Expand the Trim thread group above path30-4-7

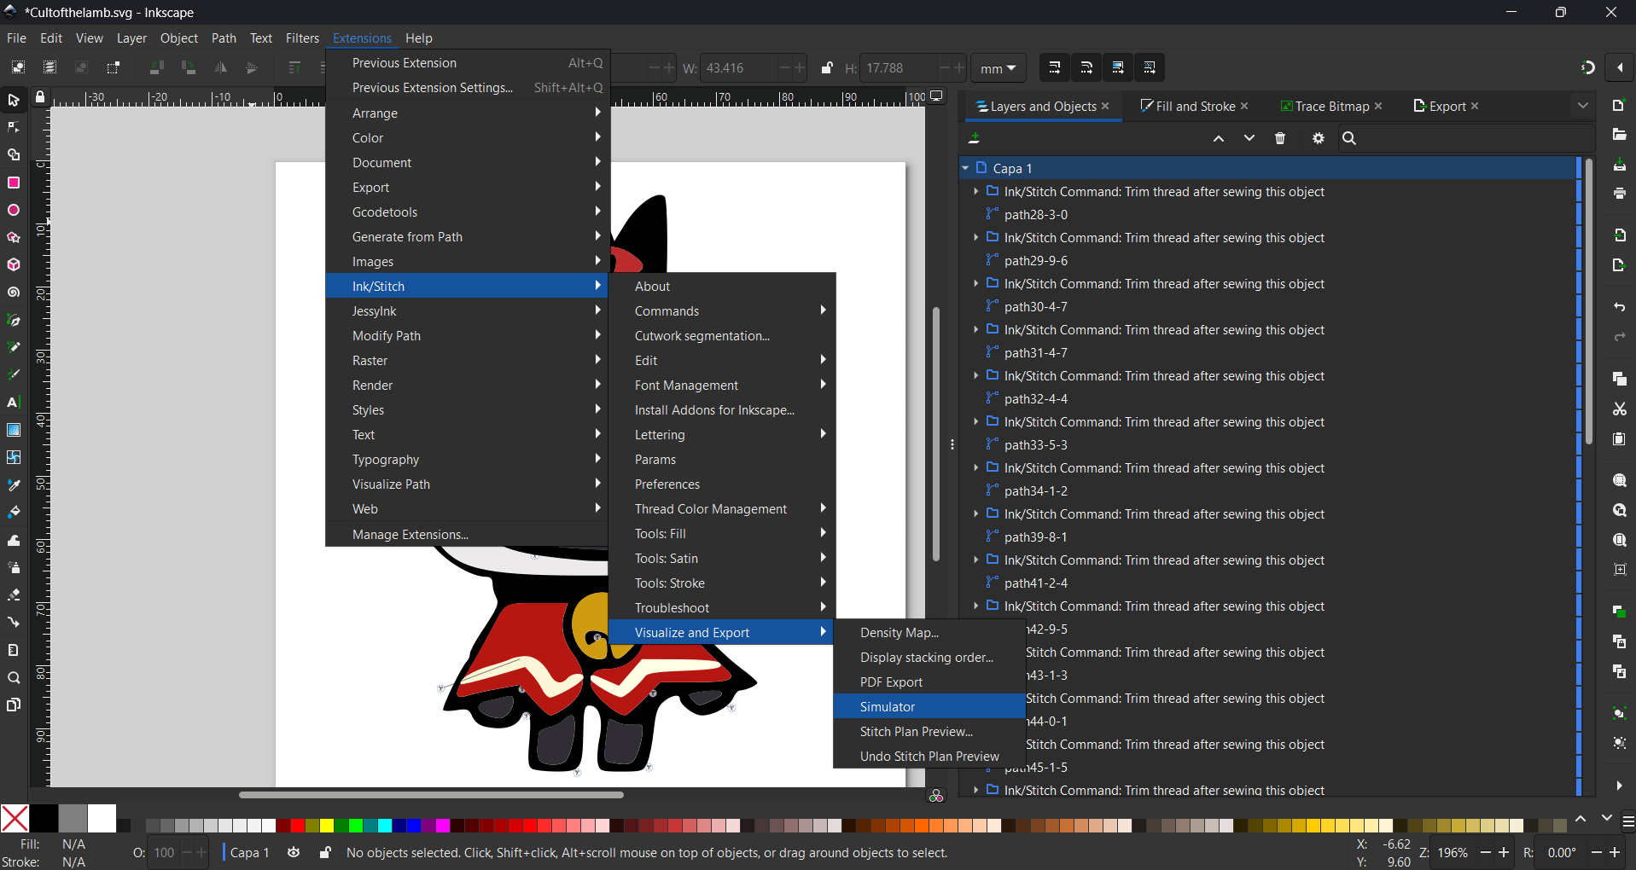[x=976, y=283]
